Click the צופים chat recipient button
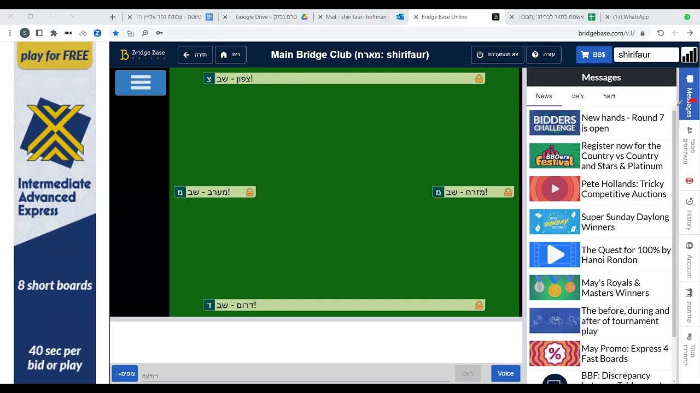Viewport: 700px width, 393px height. coord(125,374)
